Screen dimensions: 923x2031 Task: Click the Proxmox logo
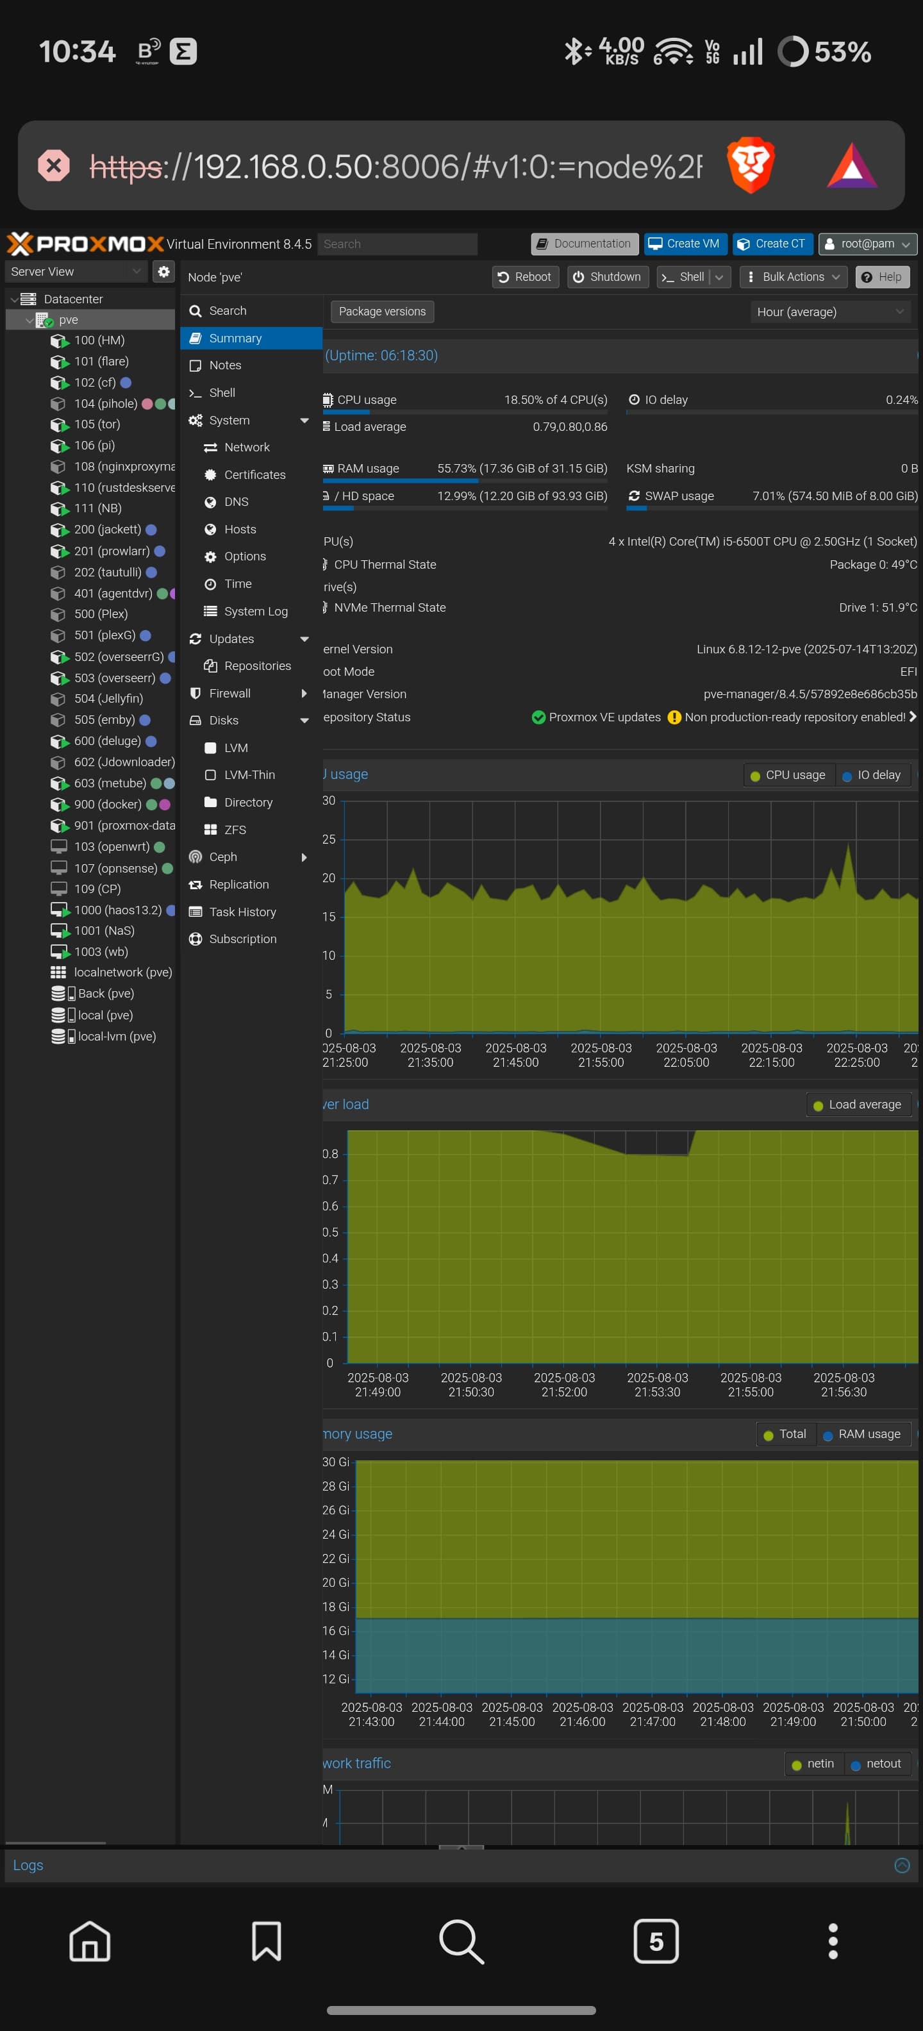[85, 244]
